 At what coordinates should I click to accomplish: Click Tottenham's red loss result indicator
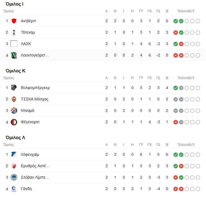176,33
